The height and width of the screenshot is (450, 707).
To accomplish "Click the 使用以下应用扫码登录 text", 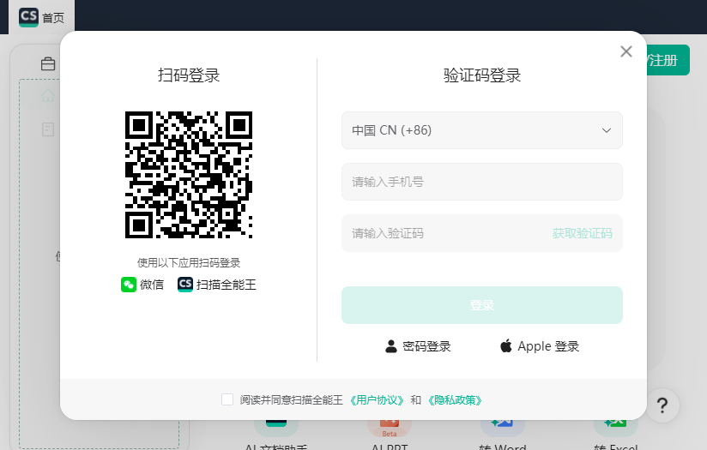I will click(189, 262).
